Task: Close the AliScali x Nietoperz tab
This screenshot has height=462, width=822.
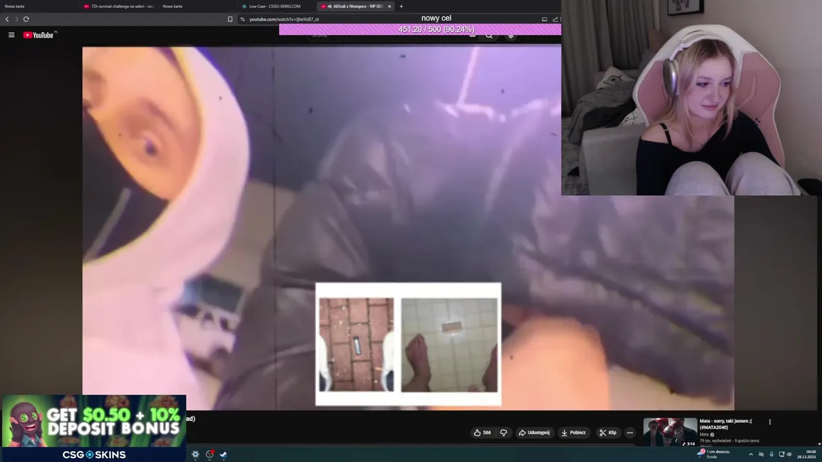Action: (389, 6)
